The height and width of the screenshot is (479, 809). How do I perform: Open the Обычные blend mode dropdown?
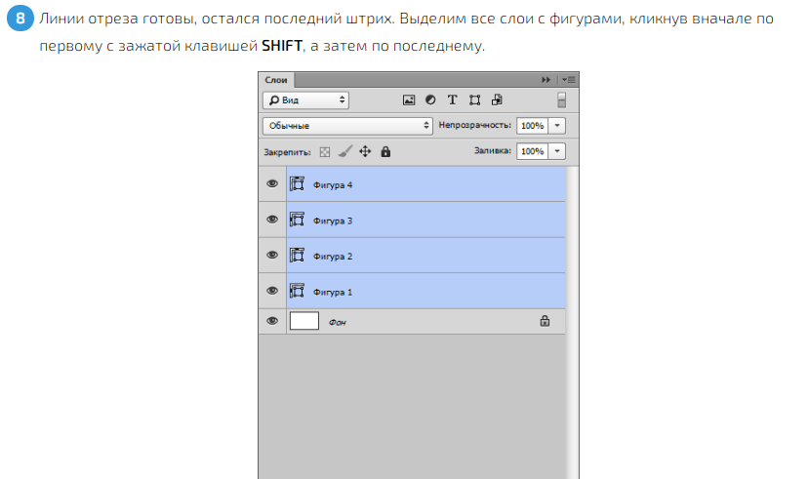pos(347,126)
